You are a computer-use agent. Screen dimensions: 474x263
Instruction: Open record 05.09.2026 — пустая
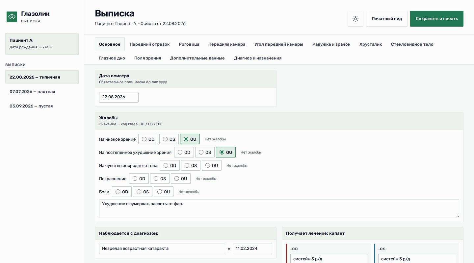[42, 106]
